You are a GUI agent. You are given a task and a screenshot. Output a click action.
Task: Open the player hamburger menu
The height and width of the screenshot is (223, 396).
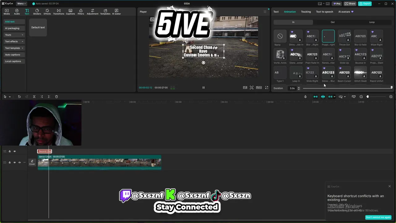coord(265,12)
